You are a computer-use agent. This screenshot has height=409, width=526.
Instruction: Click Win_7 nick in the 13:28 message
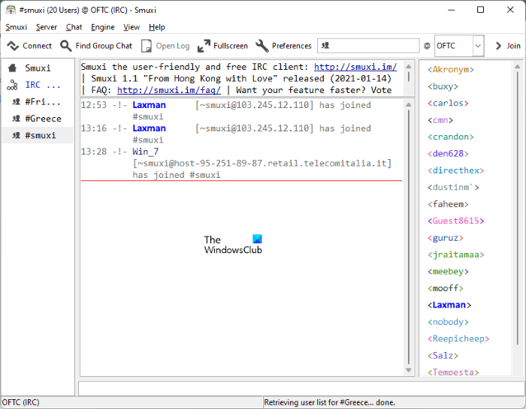click(x=146, y=152)
